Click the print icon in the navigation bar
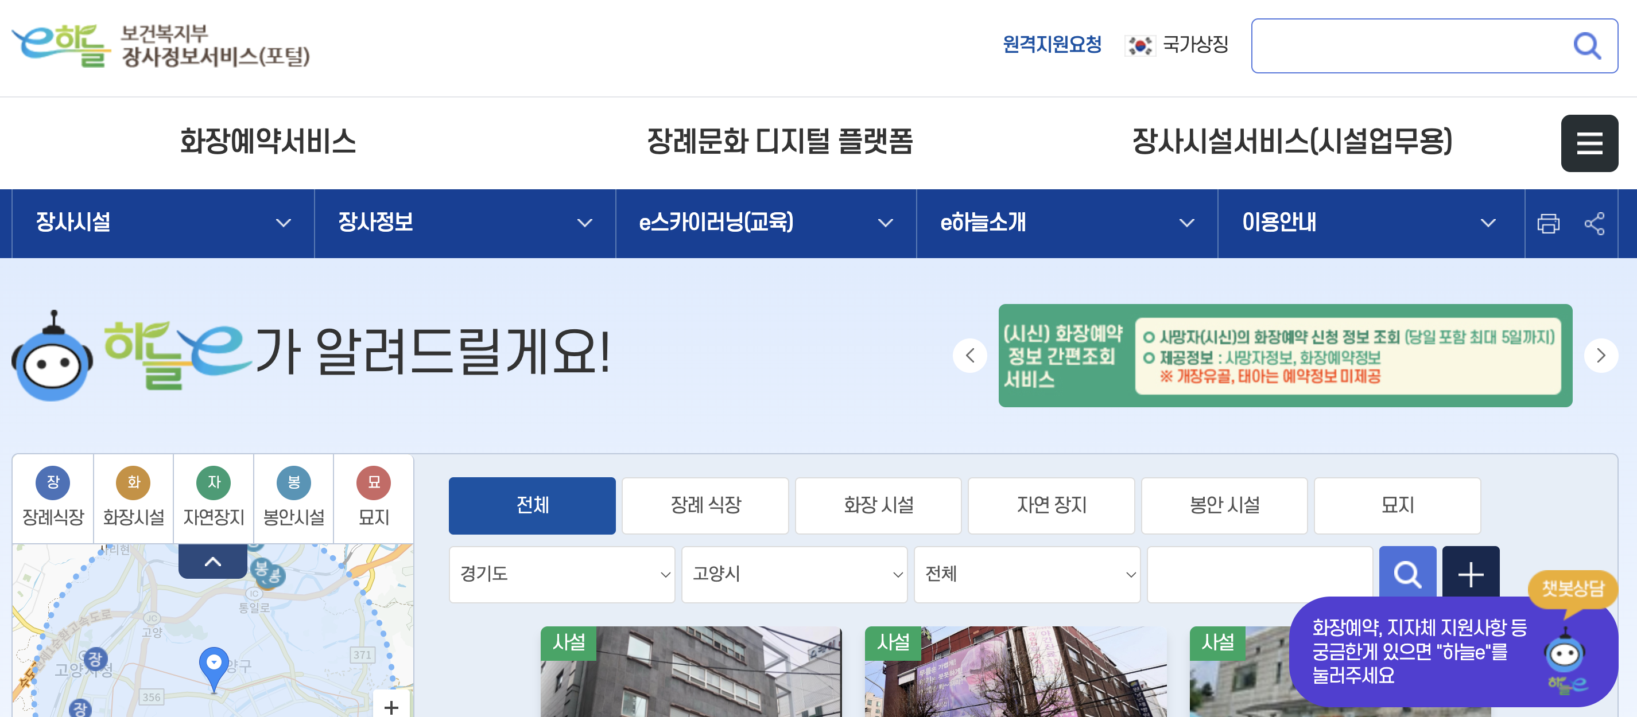 tap(1549, 223)
